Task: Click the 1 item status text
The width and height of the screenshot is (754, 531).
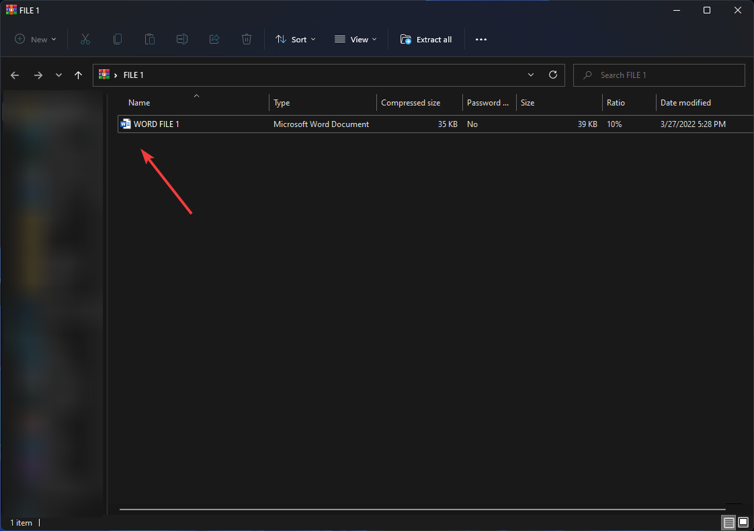Action: (21, 523)
